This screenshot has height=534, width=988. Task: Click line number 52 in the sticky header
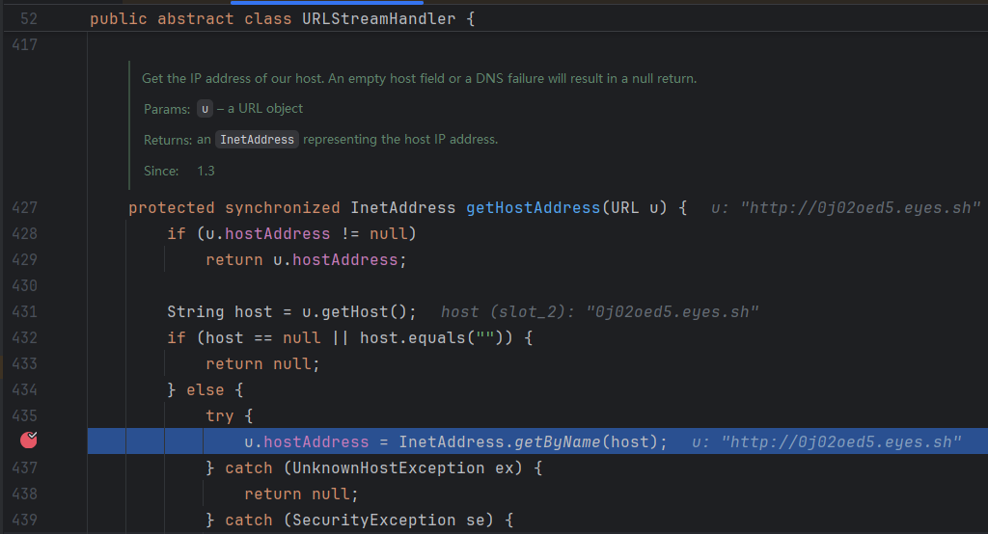[28, 19]
